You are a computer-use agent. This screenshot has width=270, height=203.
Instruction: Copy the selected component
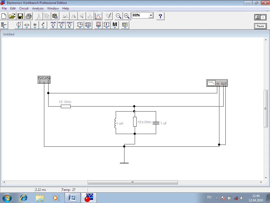47,16
